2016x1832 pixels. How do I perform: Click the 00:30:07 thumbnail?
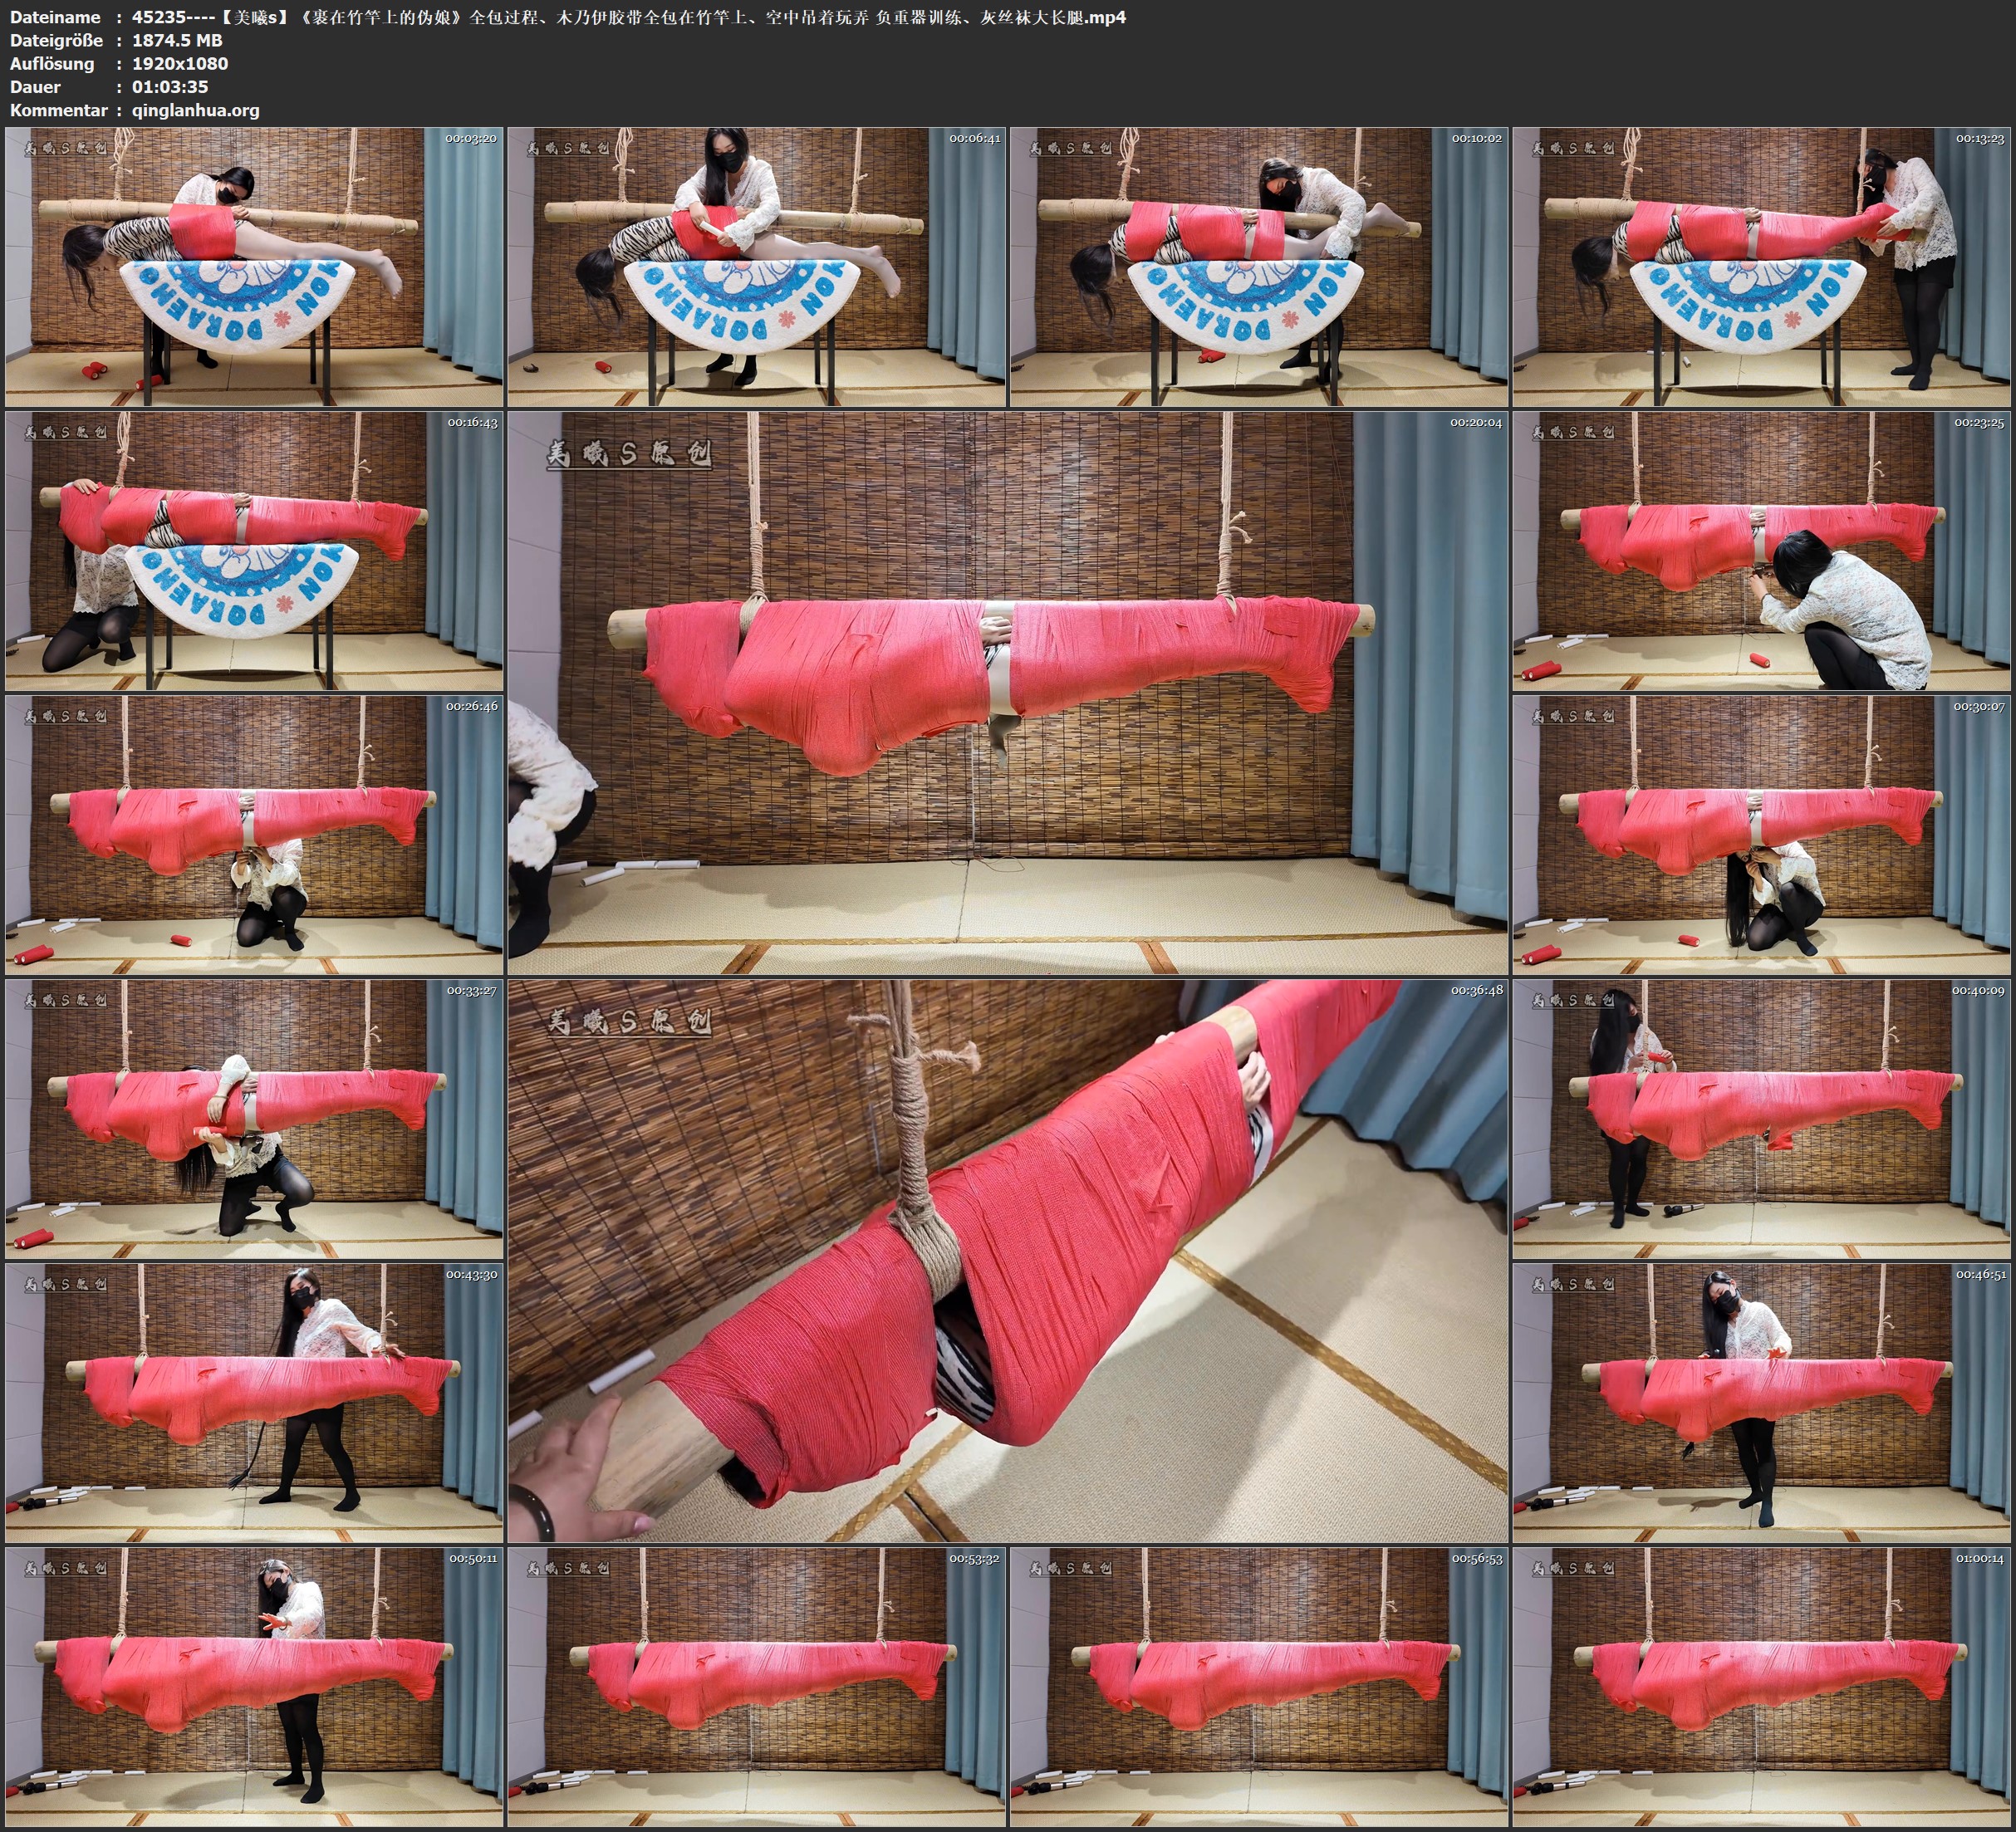tap(1762, 835)
